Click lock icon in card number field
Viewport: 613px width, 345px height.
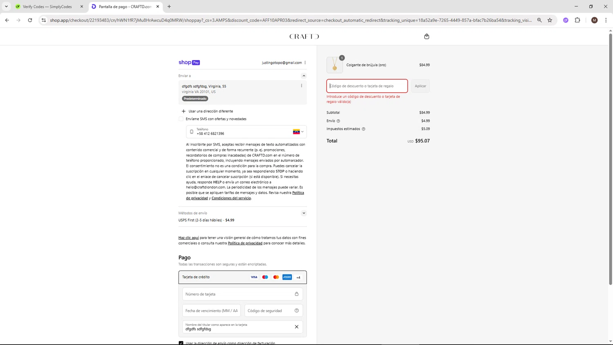coord(297,294)
